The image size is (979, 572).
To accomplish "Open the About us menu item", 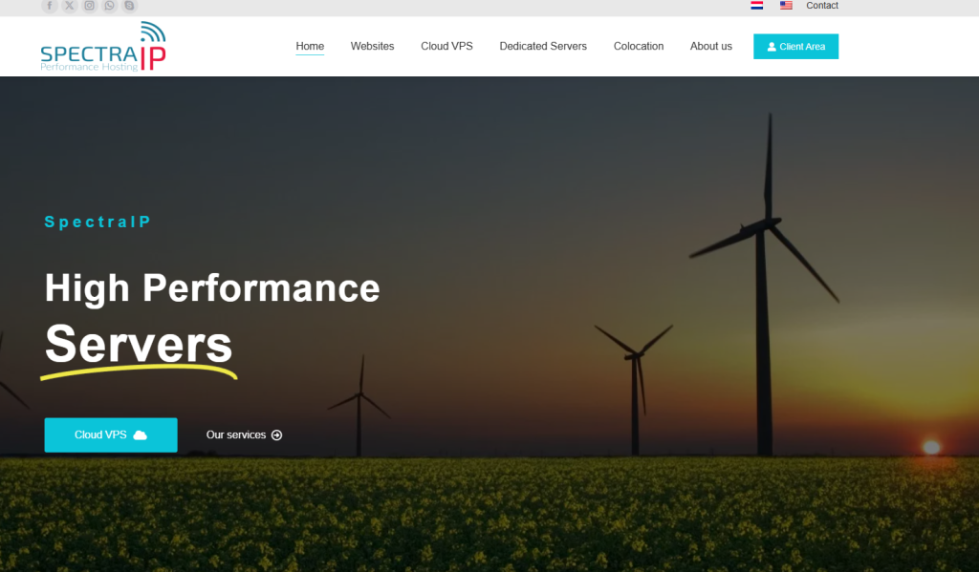I will [x=711, y=46].
